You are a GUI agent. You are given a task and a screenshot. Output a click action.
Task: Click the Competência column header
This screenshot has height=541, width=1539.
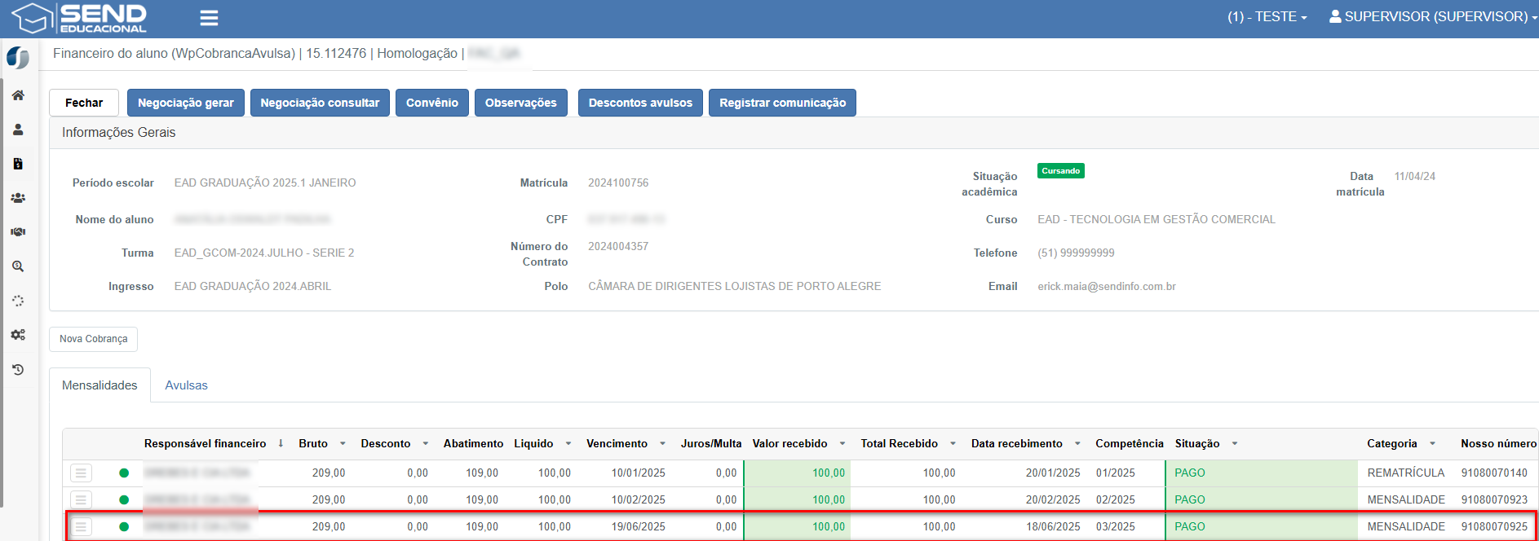pyautogui.click(x=1130, y=443)
